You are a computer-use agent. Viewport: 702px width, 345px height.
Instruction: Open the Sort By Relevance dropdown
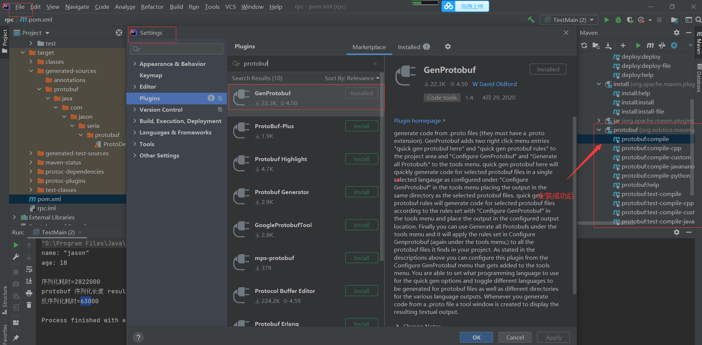[x=352, y=78]
